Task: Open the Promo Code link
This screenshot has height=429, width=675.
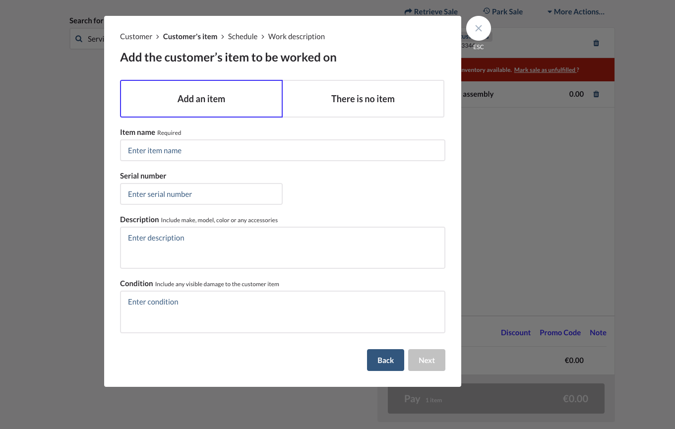Action: (x=560, y=333)
